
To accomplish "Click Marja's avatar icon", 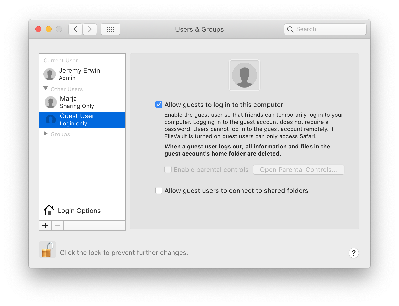I will 51,102.
